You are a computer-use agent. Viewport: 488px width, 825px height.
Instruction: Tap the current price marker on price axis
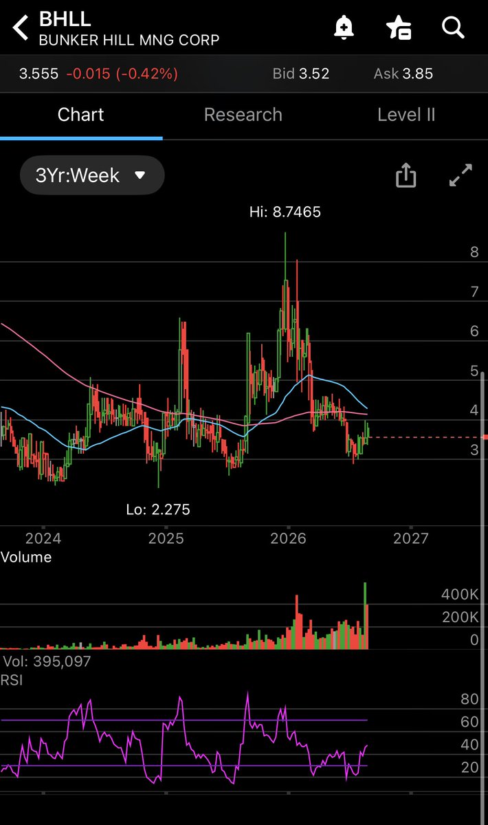(x=485, y=437)
